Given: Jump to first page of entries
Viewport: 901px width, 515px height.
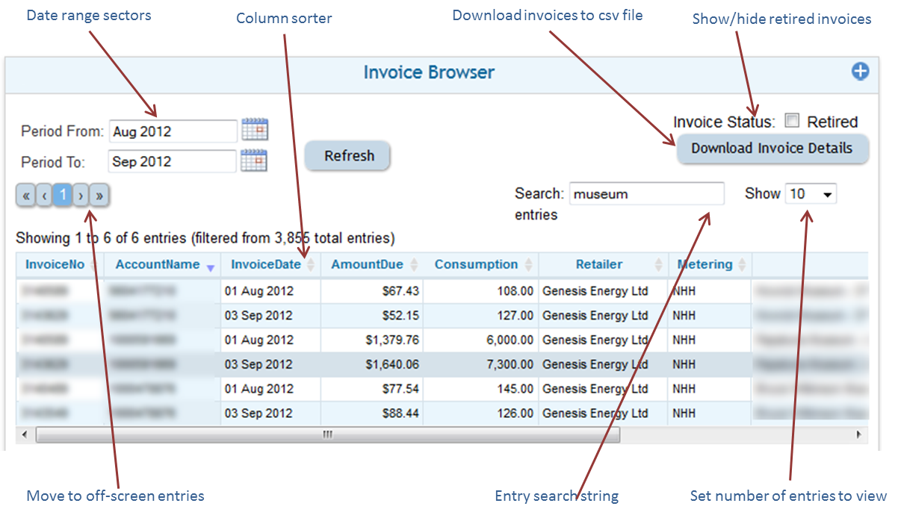Looking at the screenshot, I should 25,196.
